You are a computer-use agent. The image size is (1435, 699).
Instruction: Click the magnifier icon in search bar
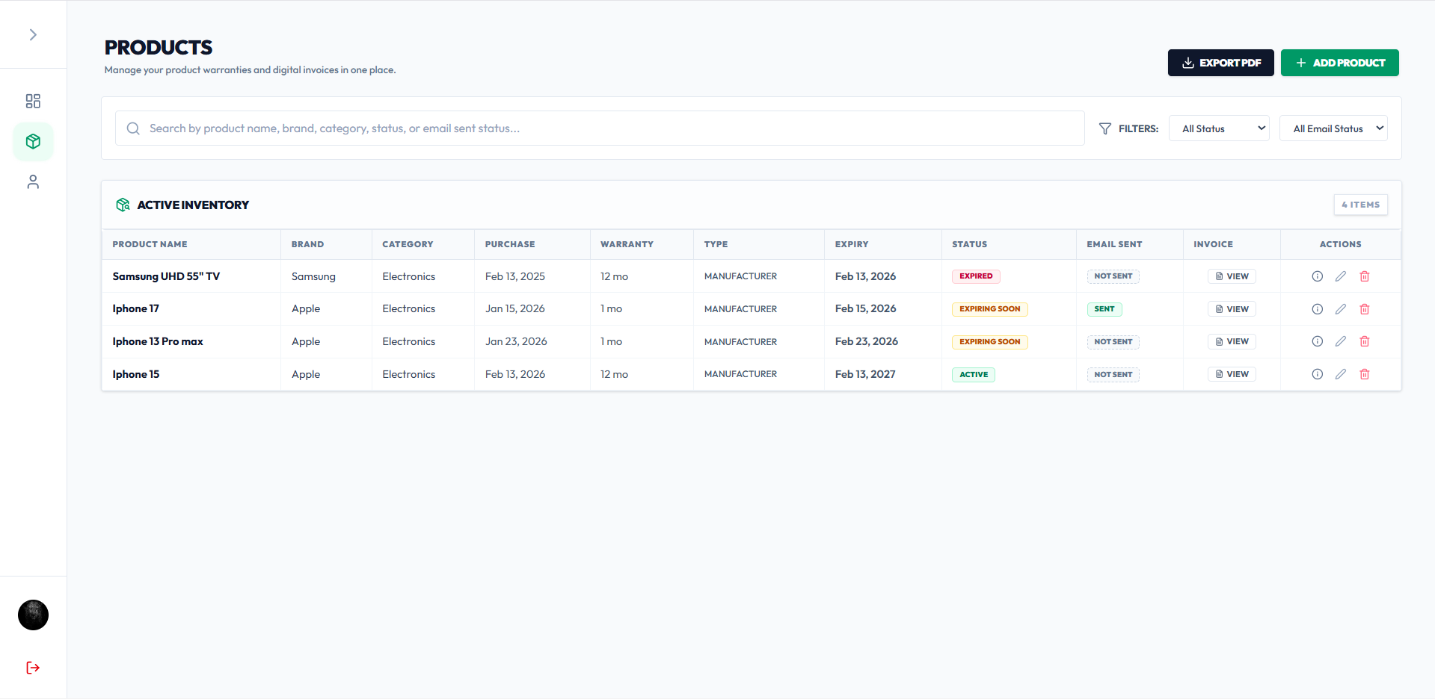[x=133, y=128]
